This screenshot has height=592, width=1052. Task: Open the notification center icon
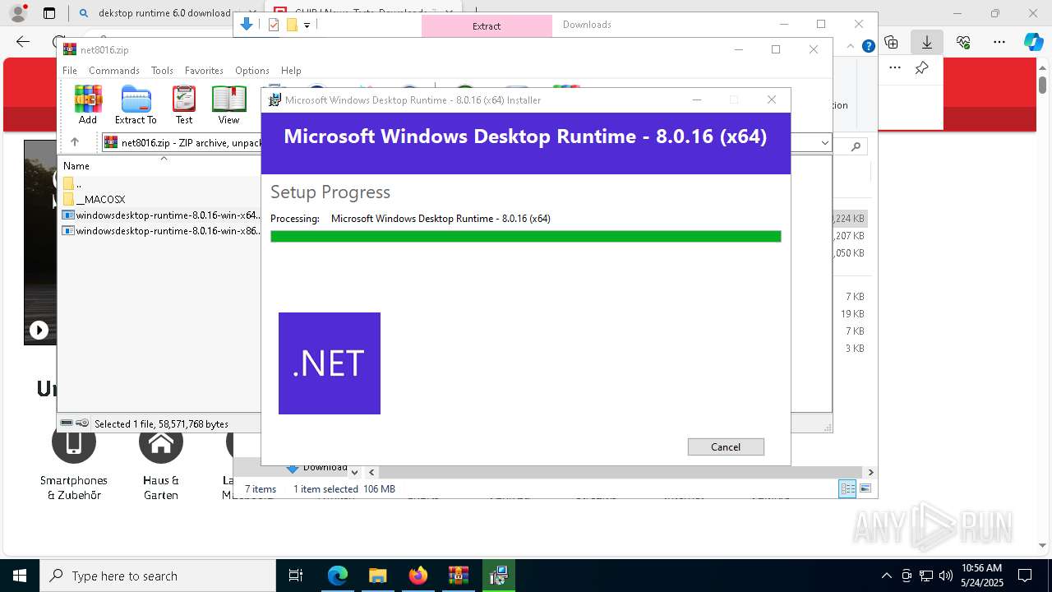(x=1025, y=576)
